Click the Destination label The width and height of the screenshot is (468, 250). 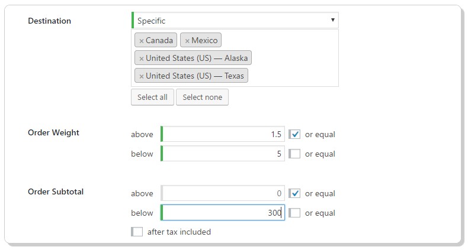[50, 21]
